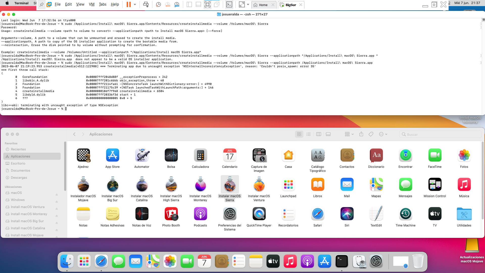Open the VMware power options dropdown arrow
The height and width of the screenshot is (273, 485).
[135, 5]
